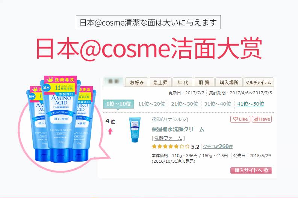The width and height of the screenshot is (298, 198).
Task: Click the heart icon on Like button
Action: click(x=236, y=119)
